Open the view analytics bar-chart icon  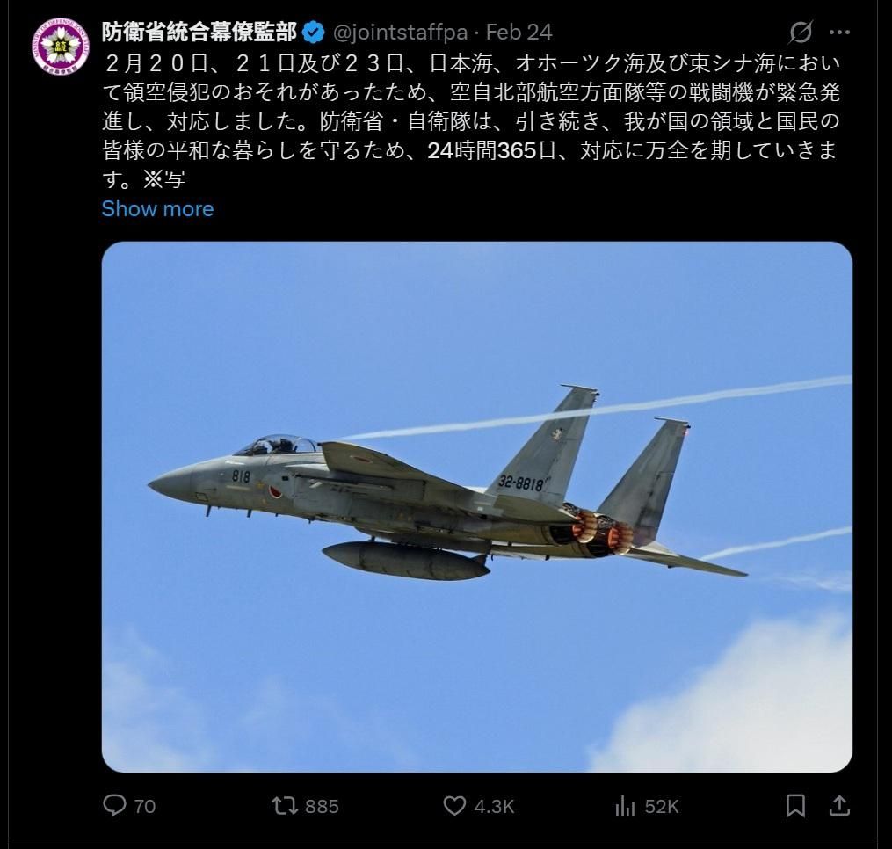[625, 806]
